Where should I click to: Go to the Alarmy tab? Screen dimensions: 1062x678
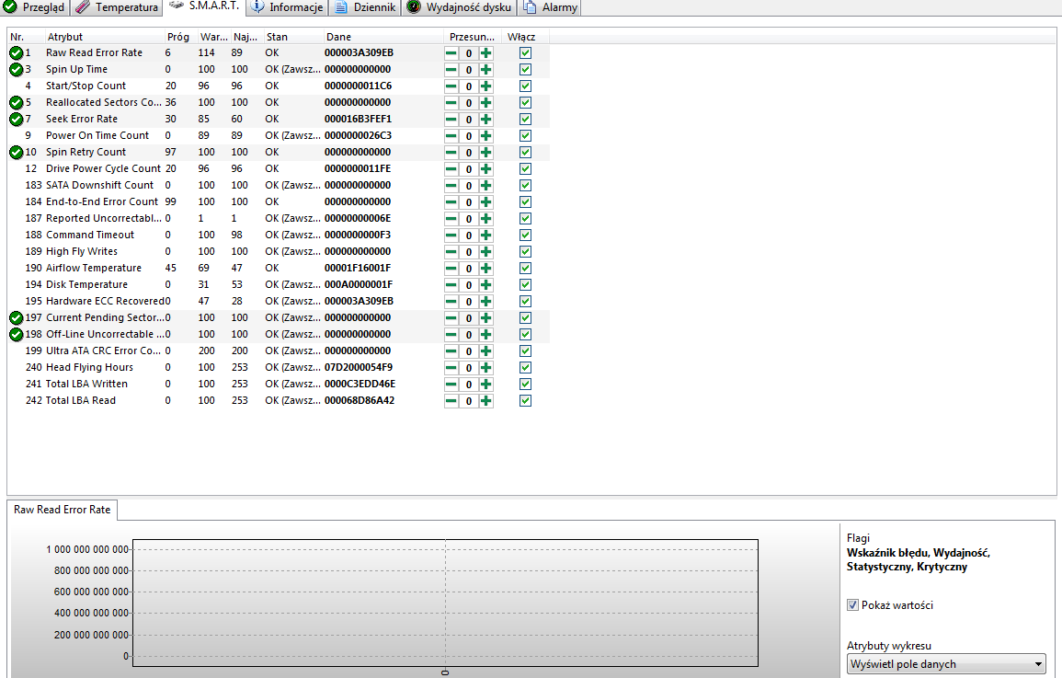(x=550, y=7)
